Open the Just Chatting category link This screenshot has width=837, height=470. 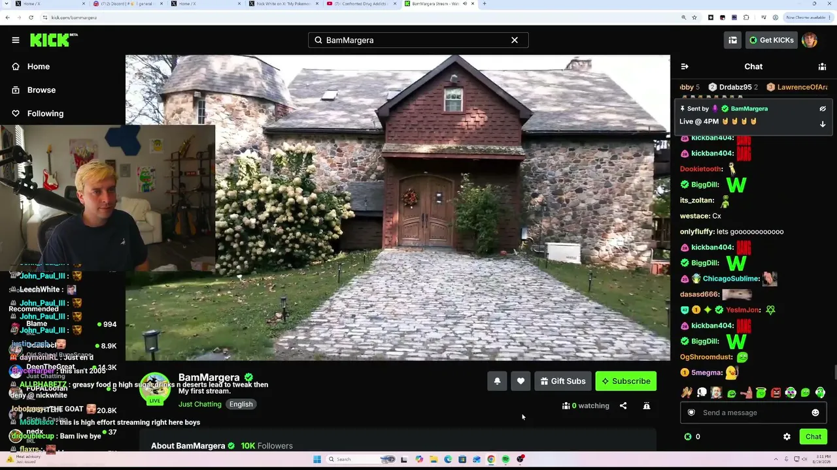(x=200, y=404)
